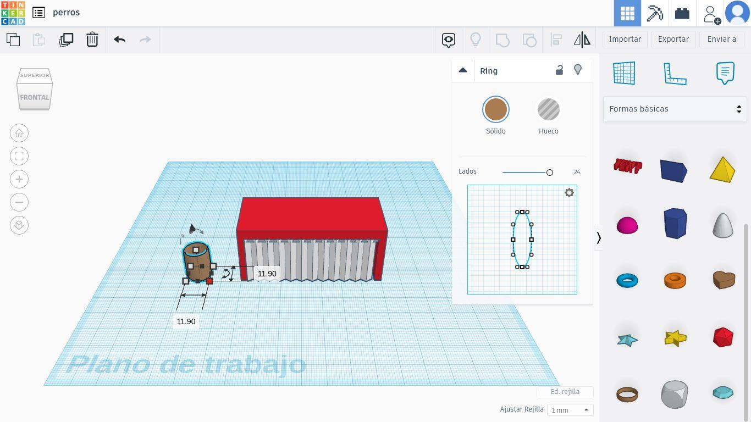Screen dimensions: 751x422
Task: Invite a collaborator with add-person icon
Action: click(x=711, y=14)
